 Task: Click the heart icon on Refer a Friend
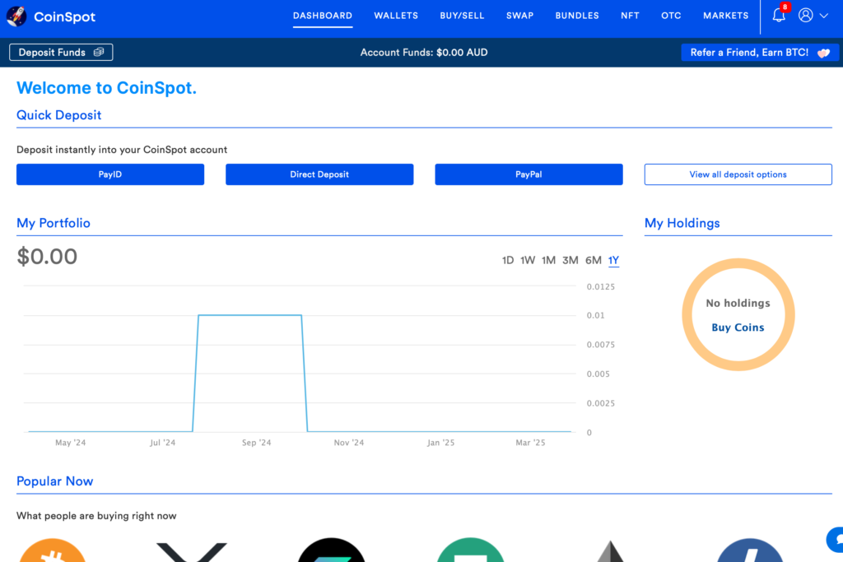[x=823, y=53]
